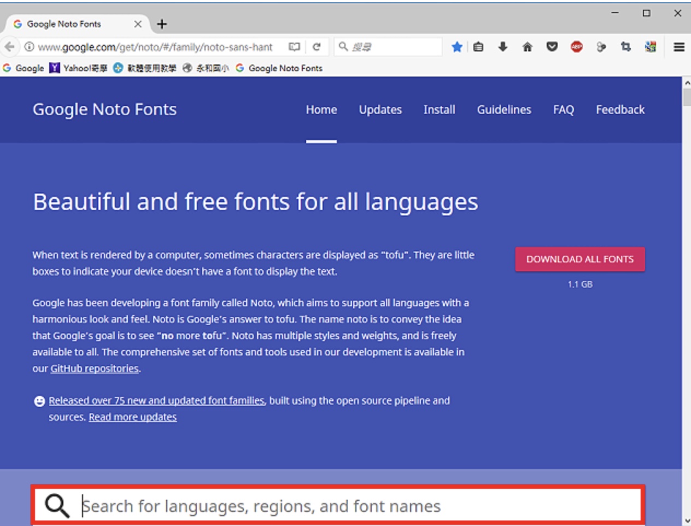Click the crop screenshot tool icon
This screenshot has width=691, height=526.
626,47
